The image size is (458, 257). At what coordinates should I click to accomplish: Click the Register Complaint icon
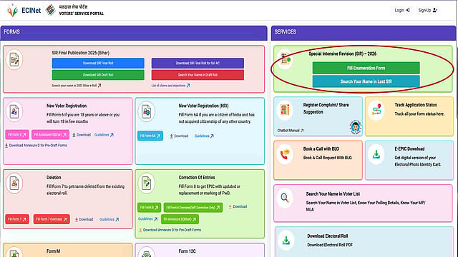(x=285, y=111)
